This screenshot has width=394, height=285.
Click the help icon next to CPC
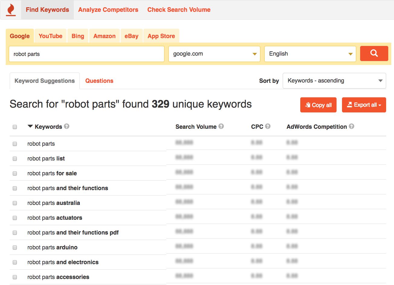[x=269, y=126]
